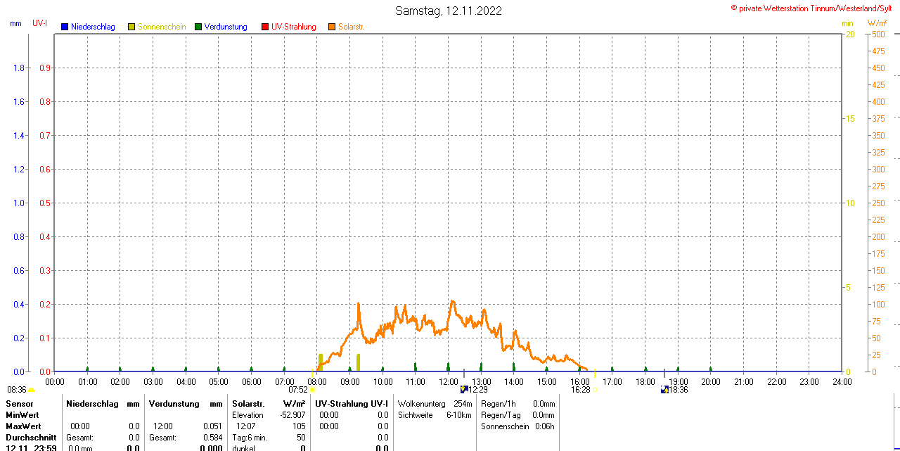Click the UV-Strahlung UV-I table header
Image resolution: width=900 pixels, height=451 pixels.
[352, 403]
